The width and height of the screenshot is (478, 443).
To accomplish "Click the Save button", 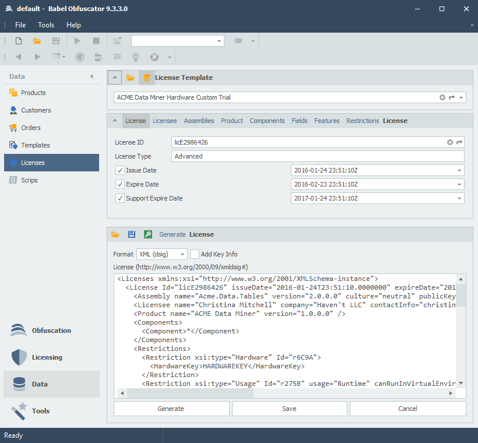I will (x=289, y=409).
